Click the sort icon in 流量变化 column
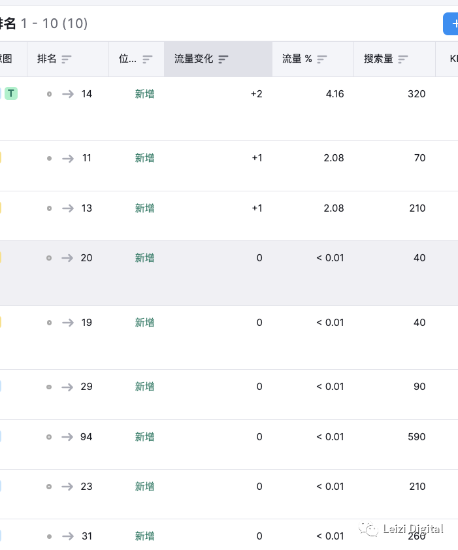 tap(223, 59)
